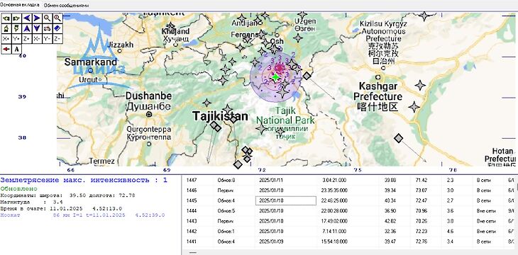The height and width of the screenshot is (255, 518).
Task: Click the Z- toolbar button
Action: point(57,38)
